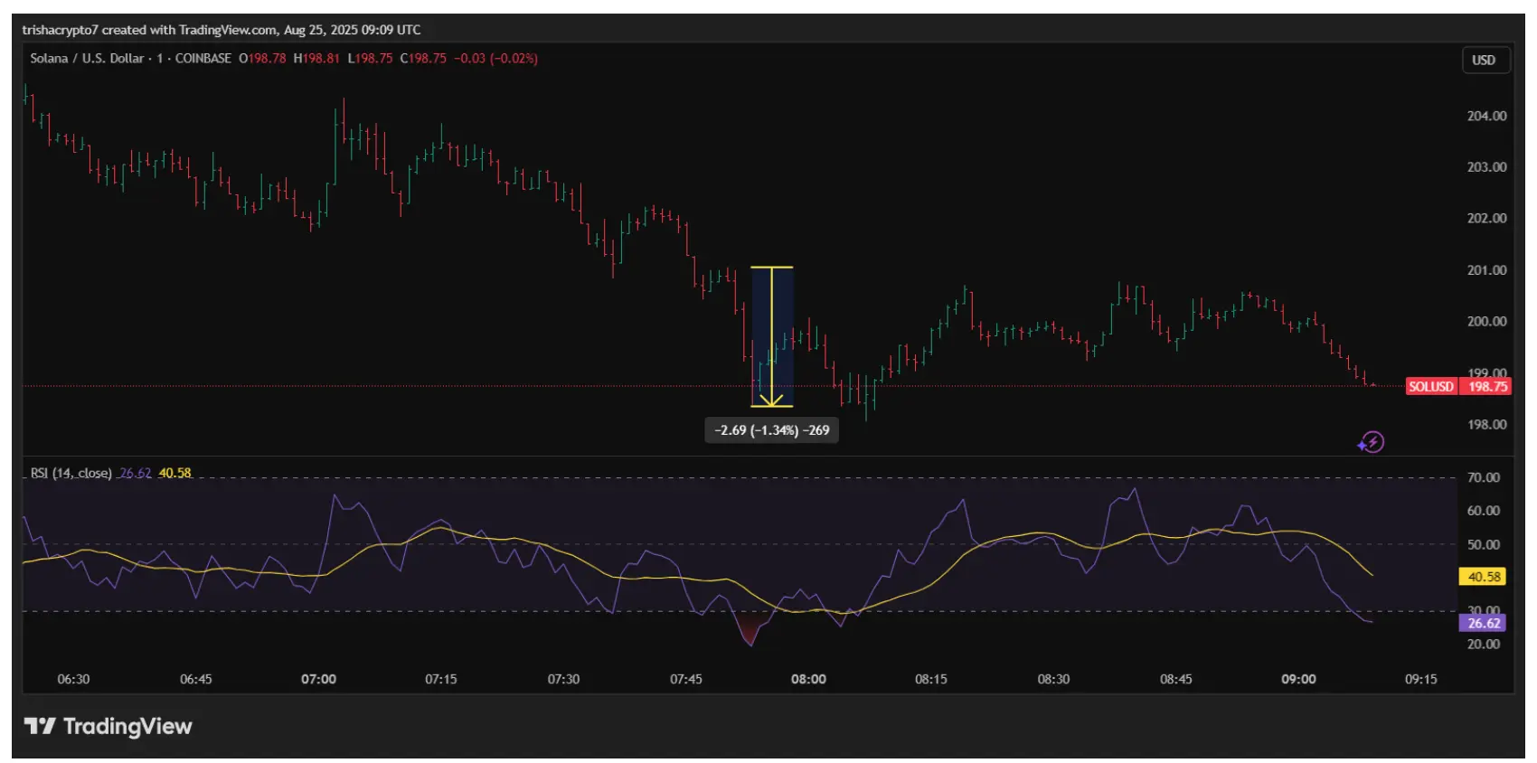The image size is (1537, 763).
Task: Click the C198.75 close price value
Action: click(423, 58)
